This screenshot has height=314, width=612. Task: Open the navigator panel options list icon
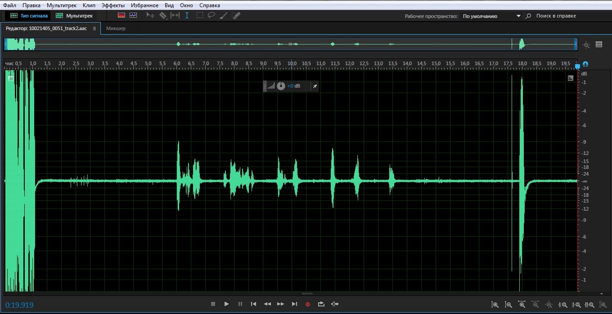599,44
